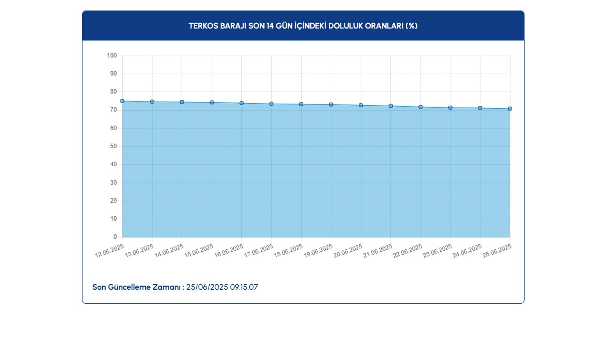Click the data point for 20.06.2025
Image resolution: width=610 pixels, height=343 pixels.
(x=361, y=105)
